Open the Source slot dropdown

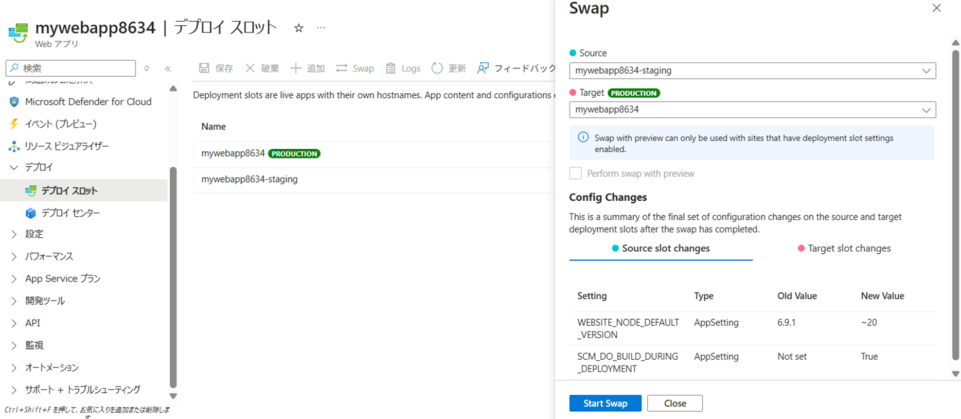(x=752, y=71)
